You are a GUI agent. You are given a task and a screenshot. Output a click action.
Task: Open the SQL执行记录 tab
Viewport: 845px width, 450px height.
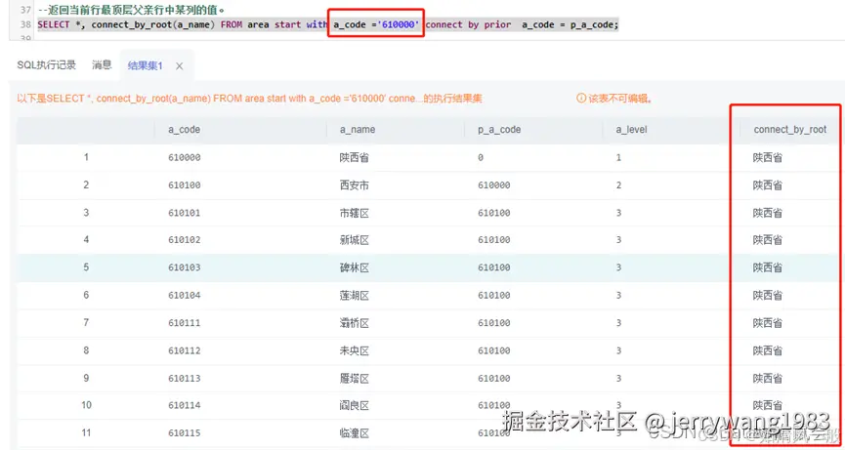click(x=46, y=65)
